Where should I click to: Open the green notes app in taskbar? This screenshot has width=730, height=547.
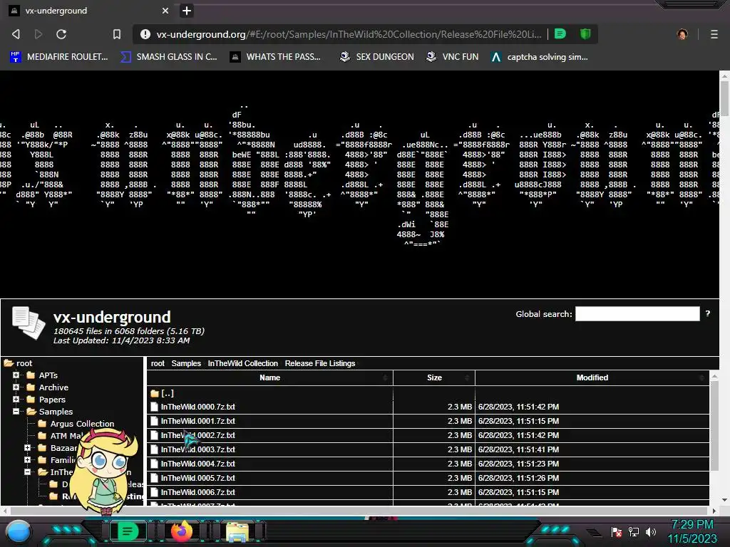(x=128, y=531)
